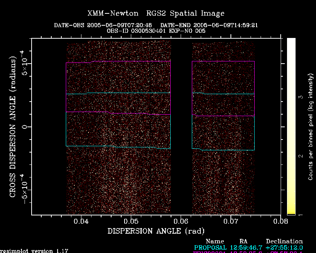The width and height of the screenshot is (316, 253).
Task: Click the "Declination" column header in legend
Action: (284, 241)
